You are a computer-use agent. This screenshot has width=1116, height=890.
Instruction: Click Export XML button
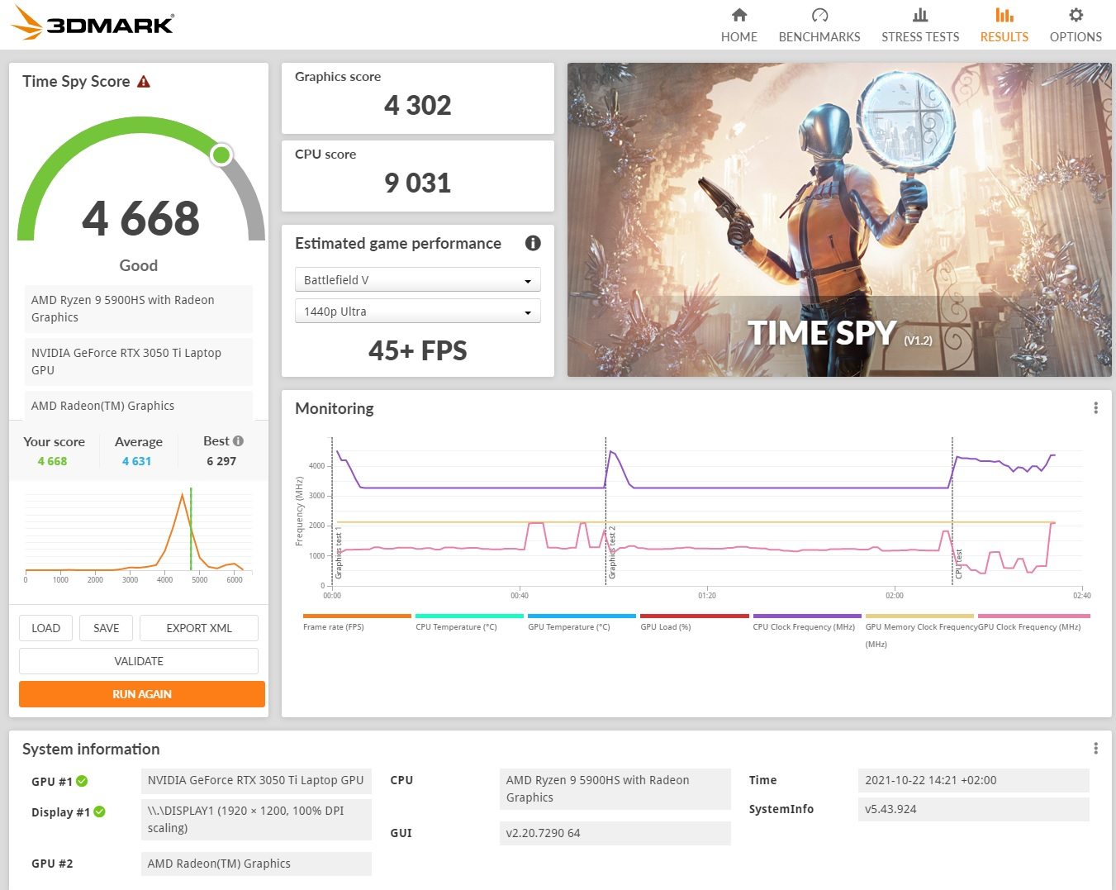pyautogui.click(x=199, y=628)
